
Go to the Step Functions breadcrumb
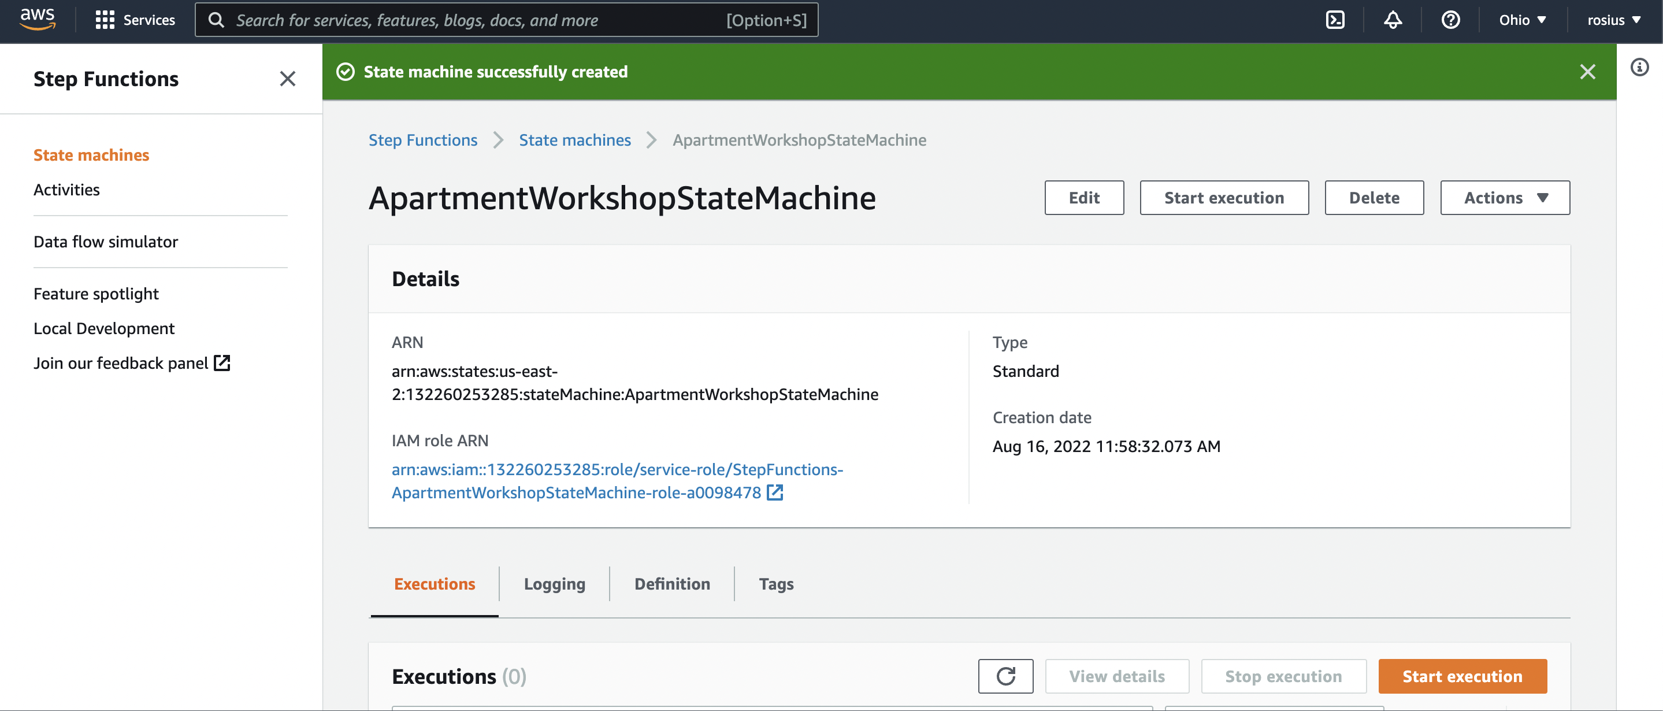(x=423, y=140)
